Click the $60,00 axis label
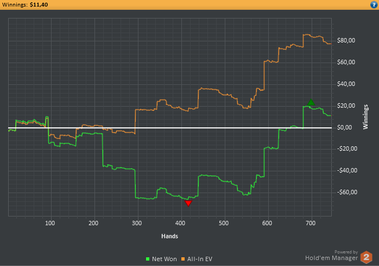The width and height of the screenshot is (379, 266). pyautogui.click(x=346, y=62)
